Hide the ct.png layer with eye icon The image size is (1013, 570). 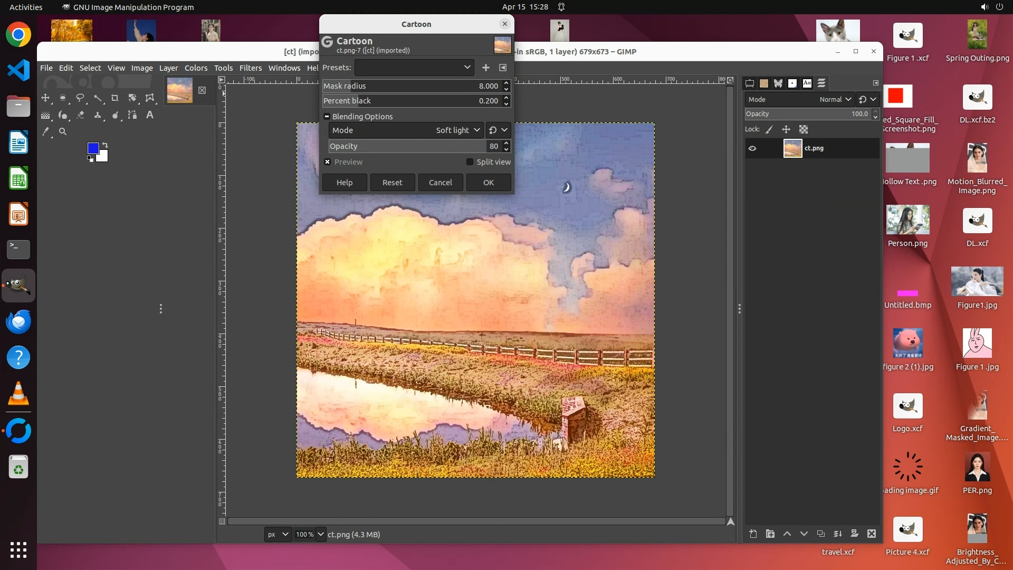click(x=752, y=148)
